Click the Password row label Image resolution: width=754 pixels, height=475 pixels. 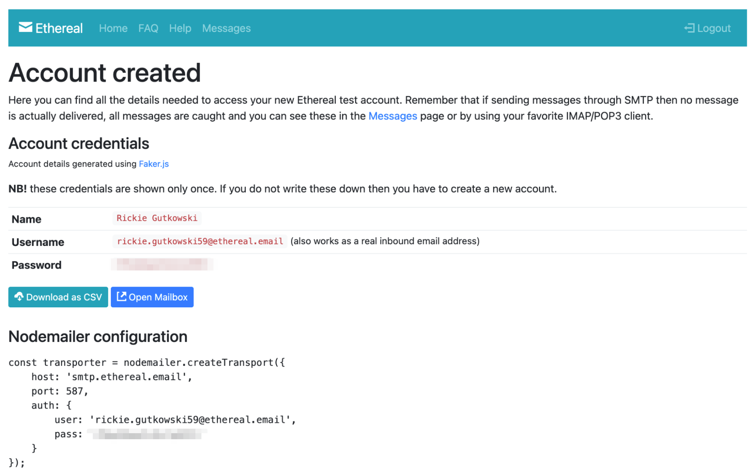[36, 265]
